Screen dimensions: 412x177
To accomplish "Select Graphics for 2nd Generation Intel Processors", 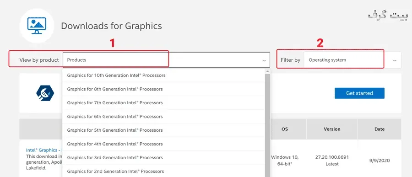I will [163, 171].
